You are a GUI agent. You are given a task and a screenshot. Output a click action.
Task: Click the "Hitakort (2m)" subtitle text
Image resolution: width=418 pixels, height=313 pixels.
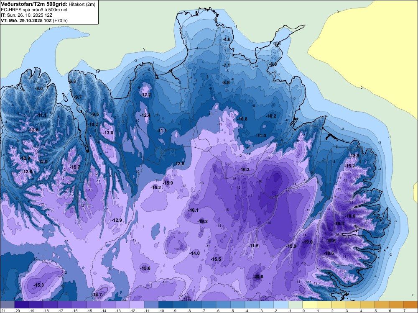(82, 4)
